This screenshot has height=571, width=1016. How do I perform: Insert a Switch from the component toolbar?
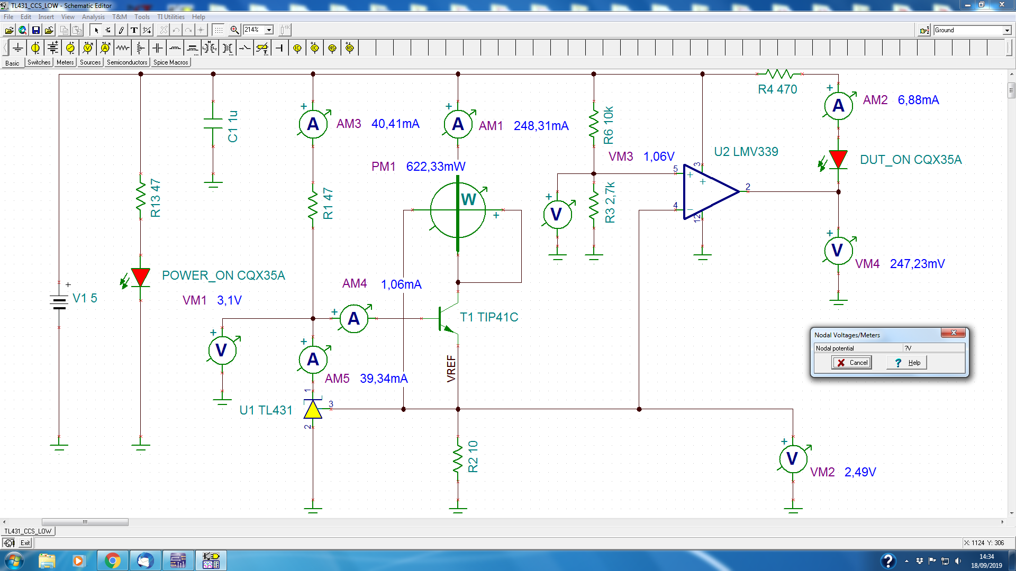click(x=245, y=48)
